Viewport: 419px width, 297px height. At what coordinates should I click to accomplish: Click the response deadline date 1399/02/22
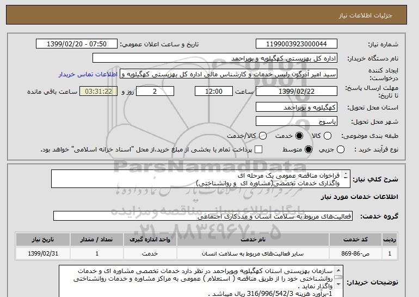(x=297, y=91)
